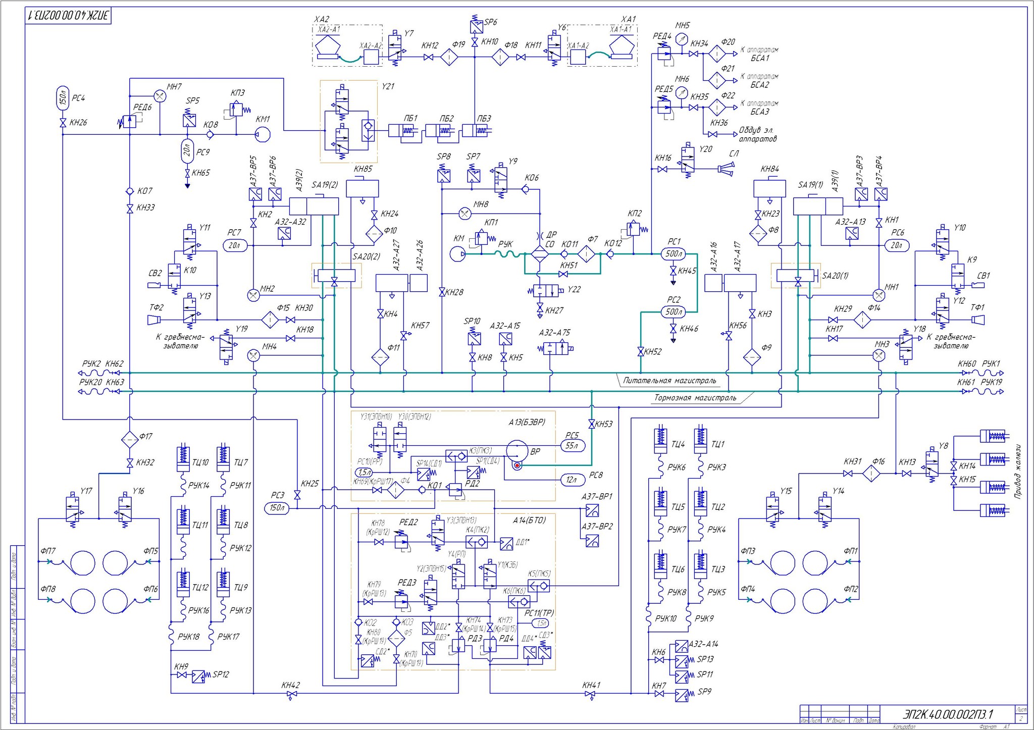Click the MH8 manometer symbol
Viewport: 1034px width, 730px height.
[465, 214]
